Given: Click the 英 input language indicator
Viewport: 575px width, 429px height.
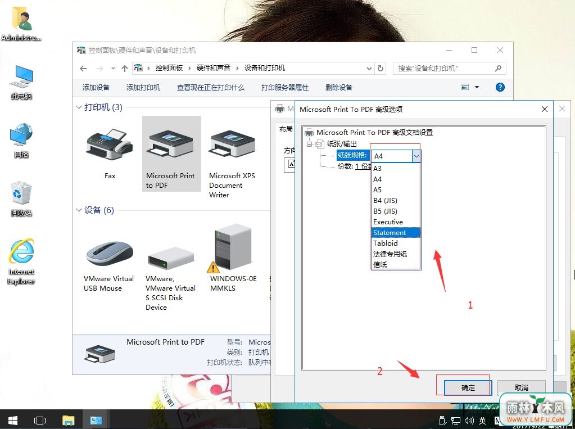Looking at the screenshot, I should pos(483,421).
